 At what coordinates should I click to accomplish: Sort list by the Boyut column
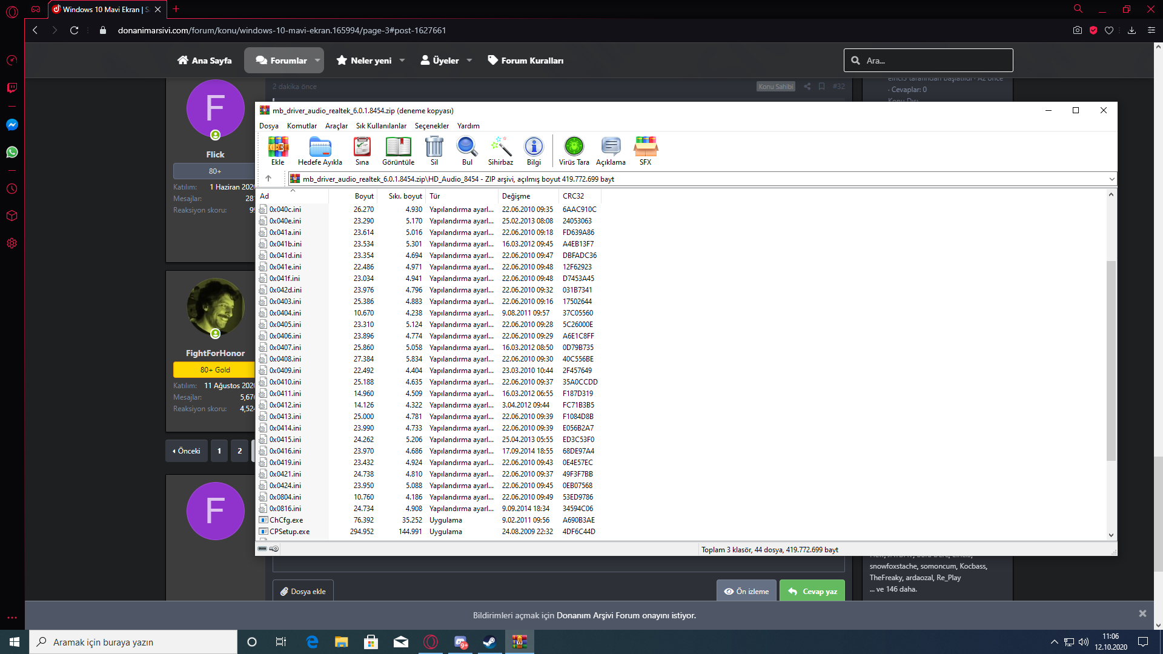(x=353, y=196)
